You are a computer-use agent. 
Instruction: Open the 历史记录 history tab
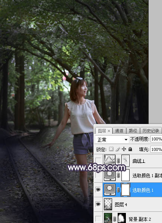coord(151,131)
